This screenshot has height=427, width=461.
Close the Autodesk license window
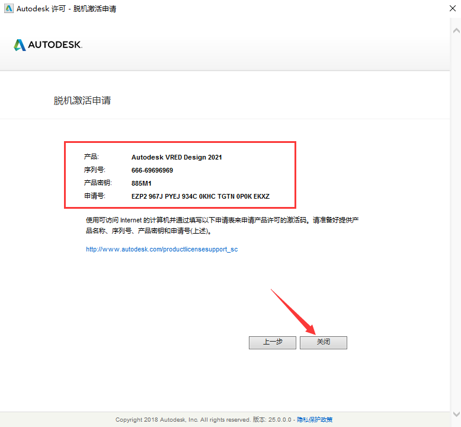pos(453,8)
